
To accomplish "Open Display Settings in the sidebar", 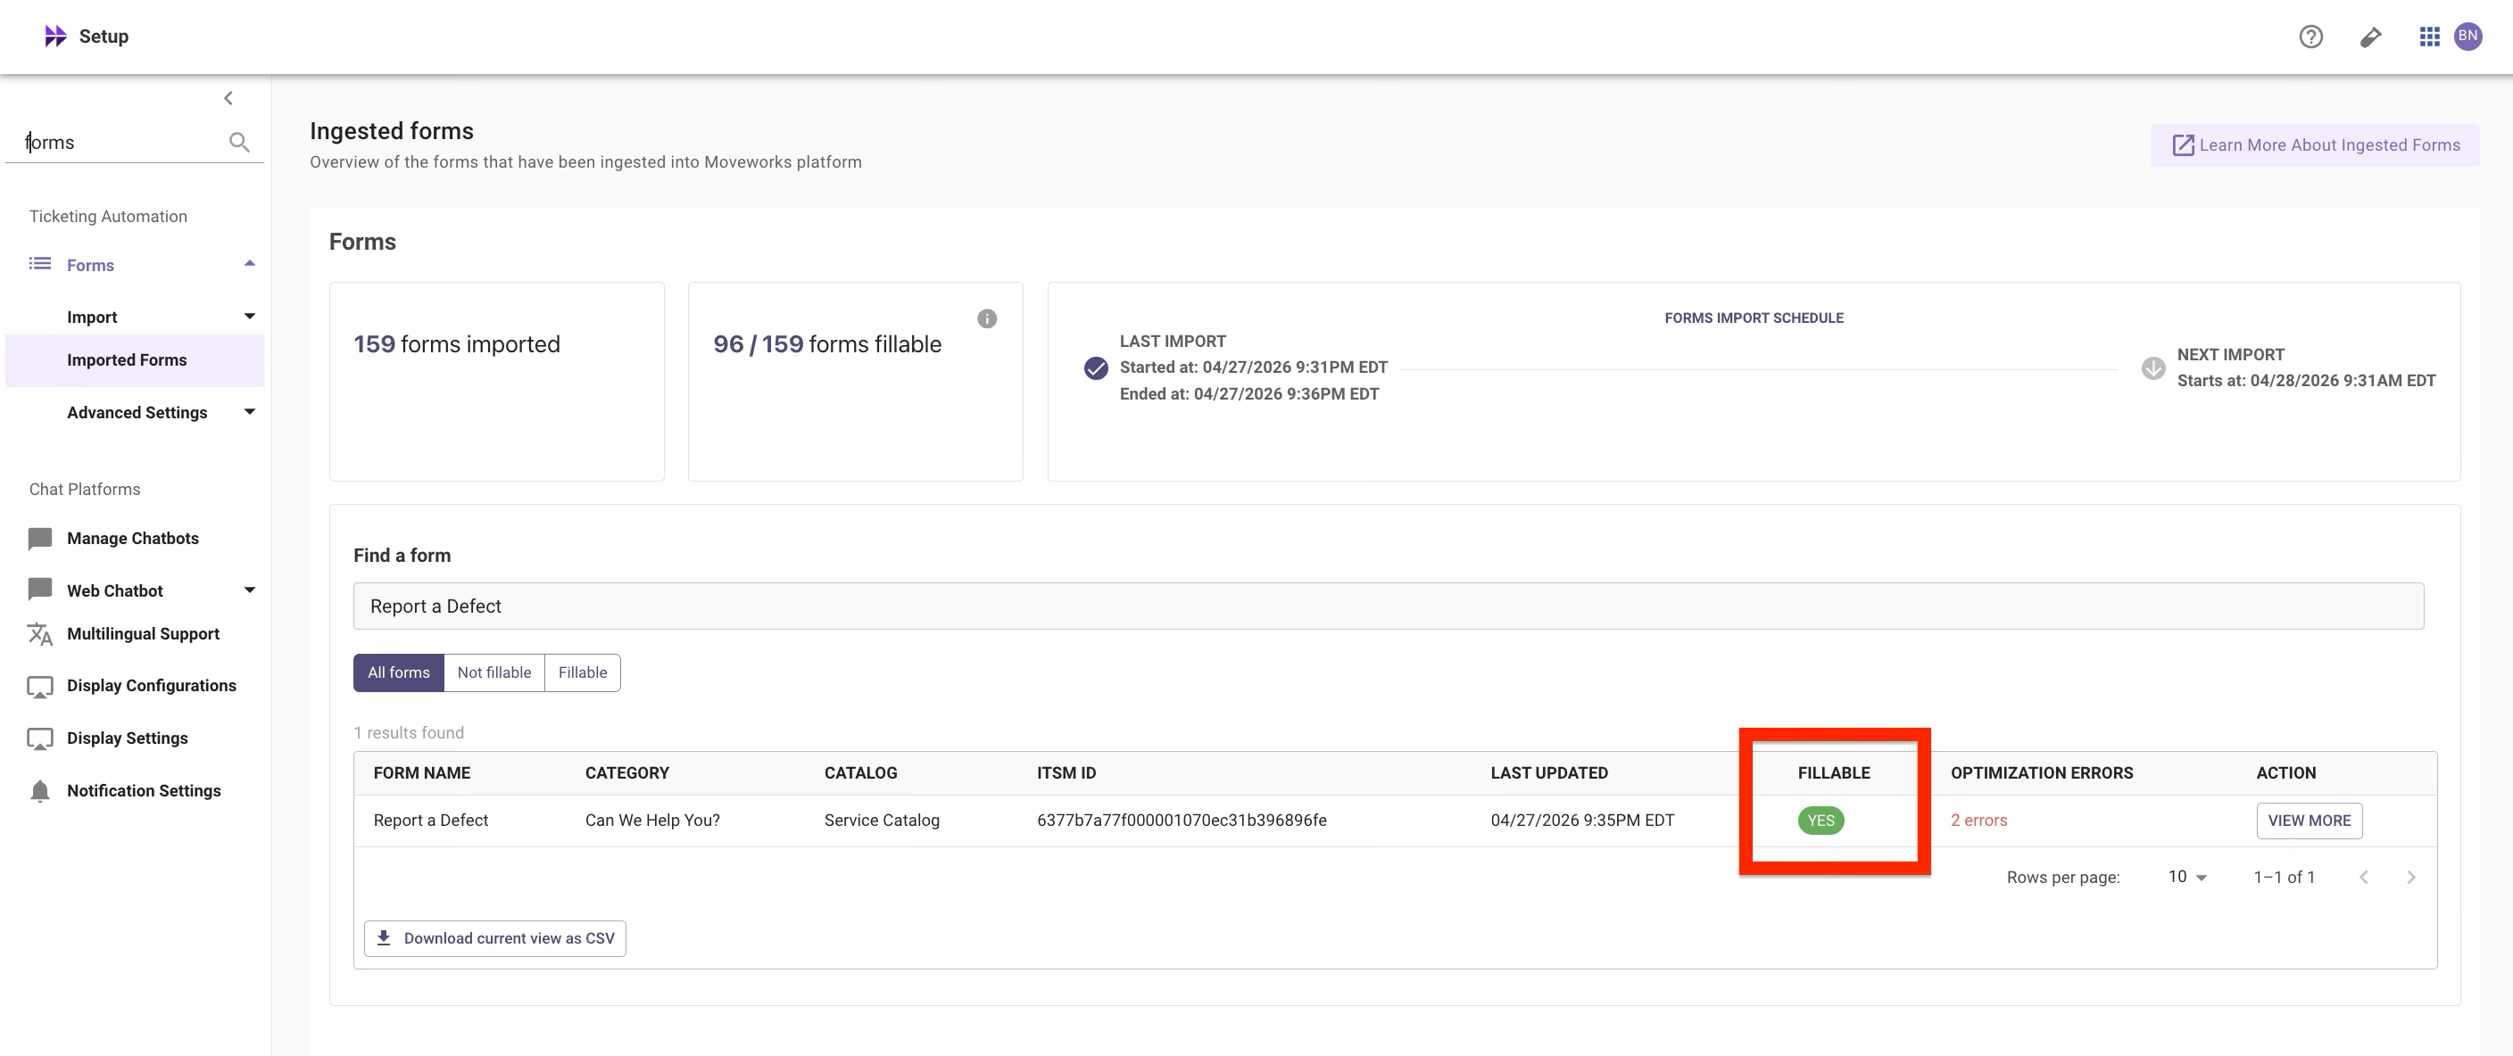I will click(x=128, y=739).
